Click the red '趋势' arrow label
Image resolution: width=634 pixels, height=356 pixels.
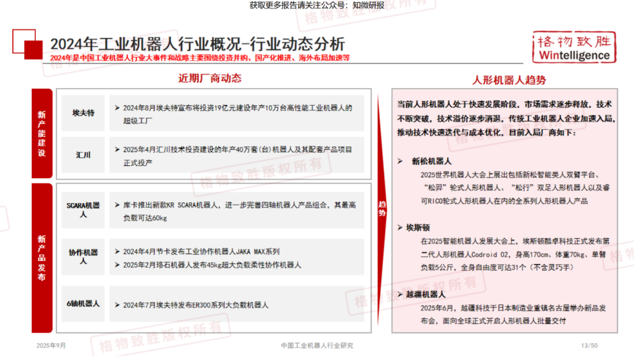click(382, 209)
